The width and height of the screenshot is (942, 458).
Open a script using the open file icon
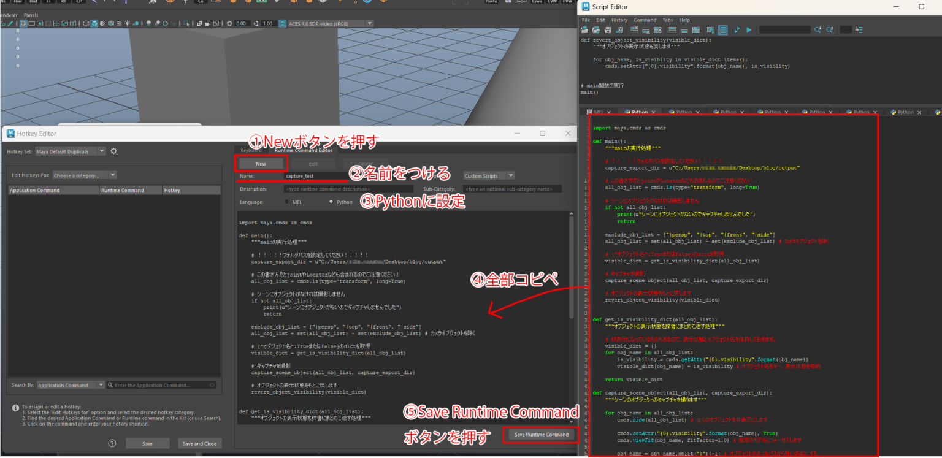[584, 29]
